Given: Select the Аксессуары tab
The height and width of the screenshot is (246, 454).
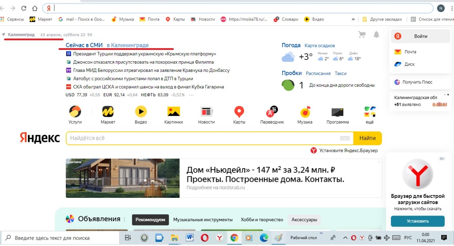Looking at the screenshot, I should (x=304, y=220).
